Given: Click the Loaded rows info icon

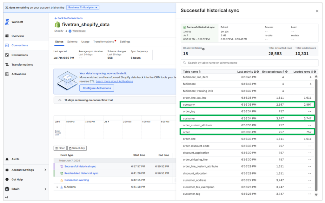Looking at the screenshot, I should tap(315, 72).
